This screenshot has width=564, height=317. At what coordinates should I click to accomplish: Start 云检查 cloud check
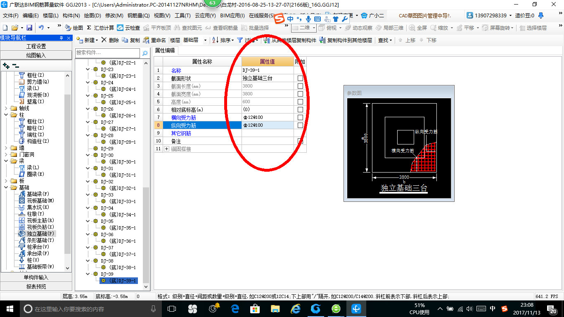[128, 28]
